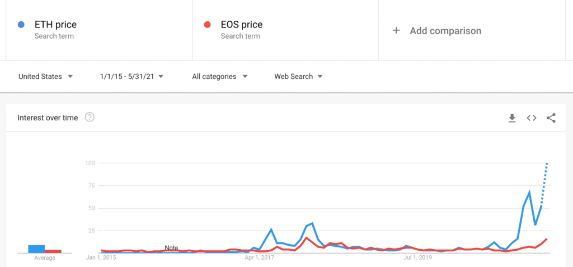Click the Apr 1, 2017 axis label
This screenshot has width=573, height=267.
point(260,257)
